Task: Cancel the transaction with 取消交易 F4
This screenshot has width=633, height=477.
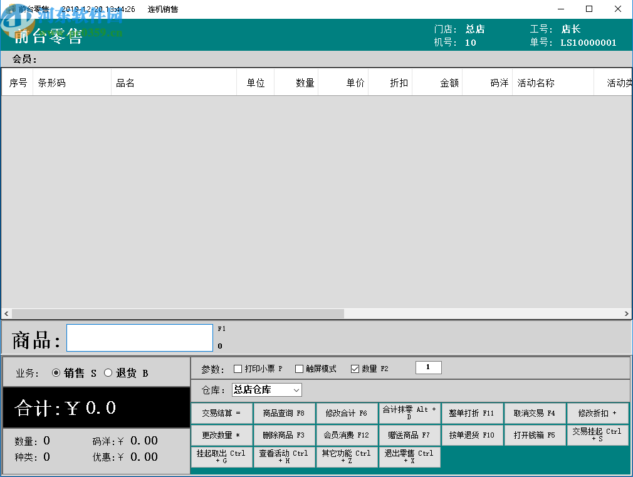Action: [535, 413]
